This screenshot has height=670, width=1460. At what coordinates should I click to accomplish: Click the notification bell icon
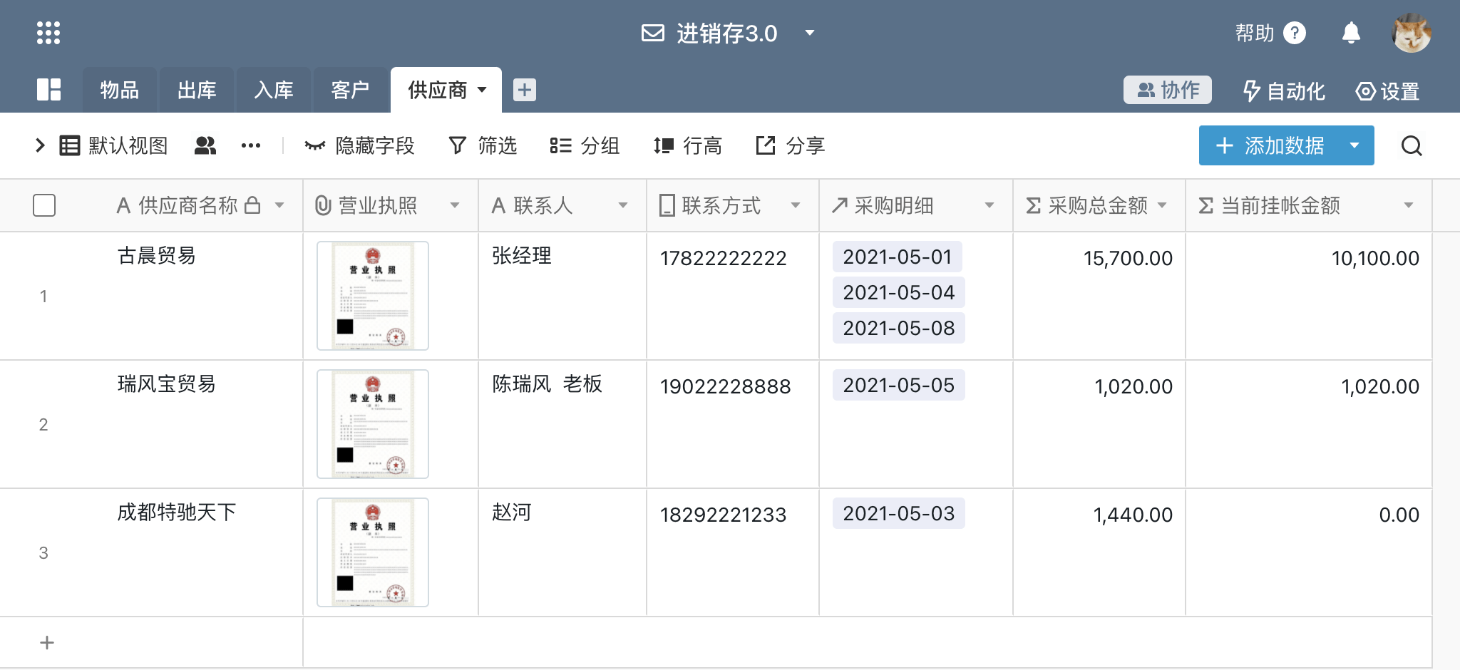coord(1351,33)
